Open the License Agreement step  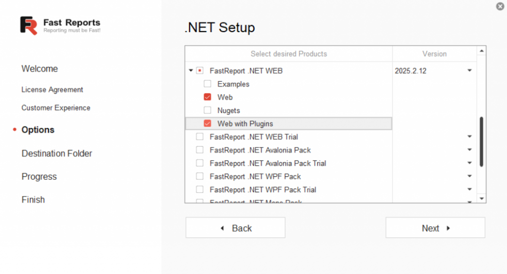tap(52, 90)
